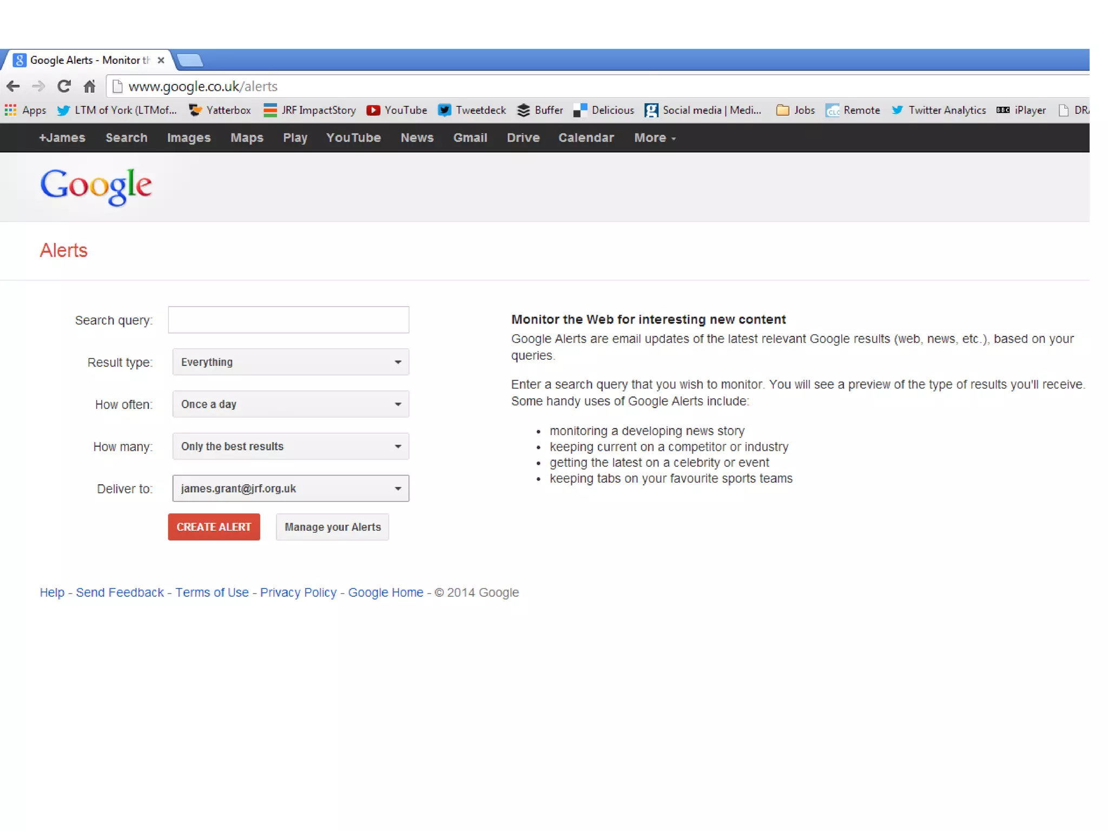This screenshot has height=831, width=1108.
Task: Open the Apps grid bookmark icon
Action: pos(10,110)
